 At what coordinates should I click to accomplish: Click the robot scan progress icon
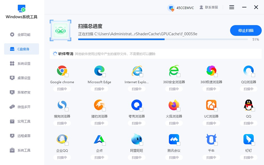coord(60,30)
